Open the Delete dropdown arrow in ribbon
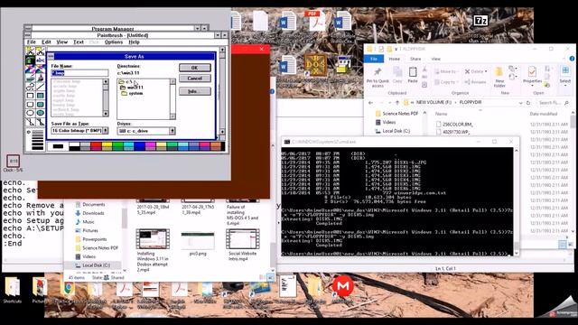Viewport: 578px width, 325px height. click(486, 71)
